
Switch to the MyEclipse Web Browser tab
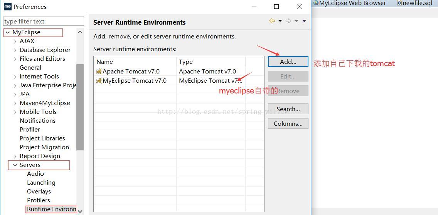click(350, 3)
